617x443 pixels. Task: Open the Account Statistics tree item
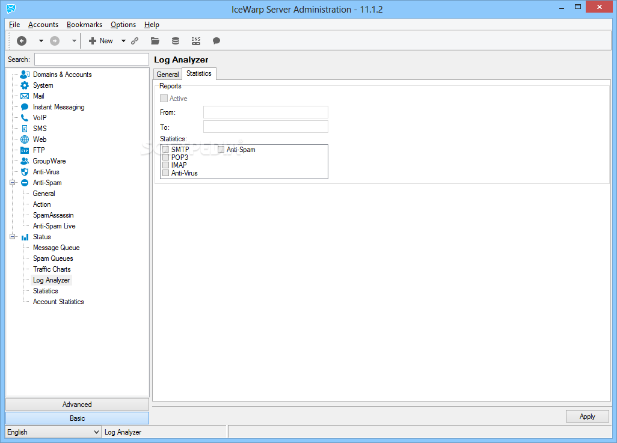coord(58,302)
